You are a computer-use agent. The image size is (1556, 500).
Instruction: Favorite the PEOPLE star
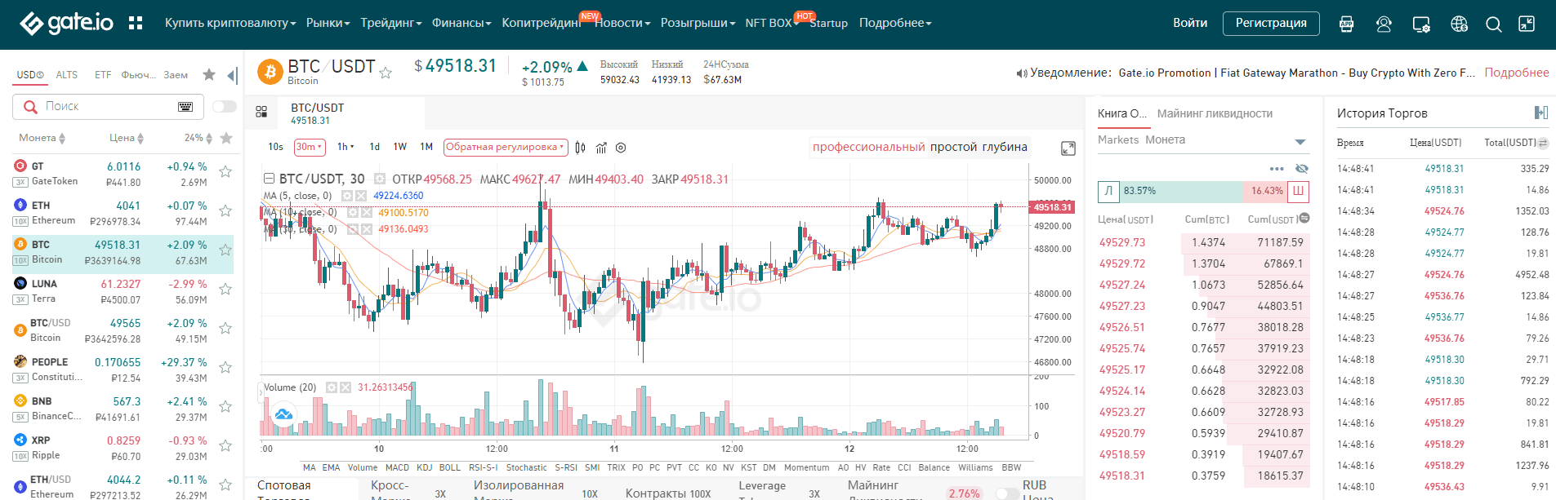(225, 368)
